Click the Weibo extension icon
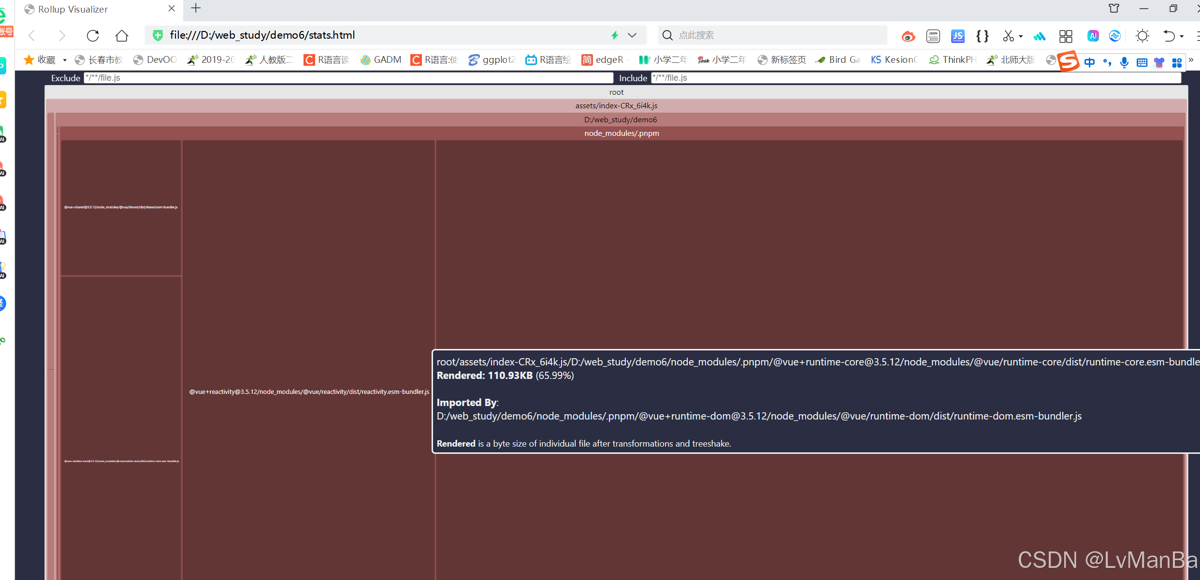1200x580 pixels. tap(908, 36)
